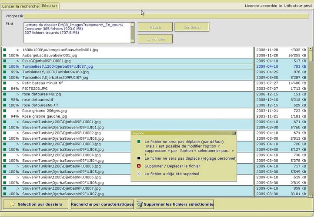314x217 pixels.
Task: Open the Résultat tab
Action: tap(50, 6)
